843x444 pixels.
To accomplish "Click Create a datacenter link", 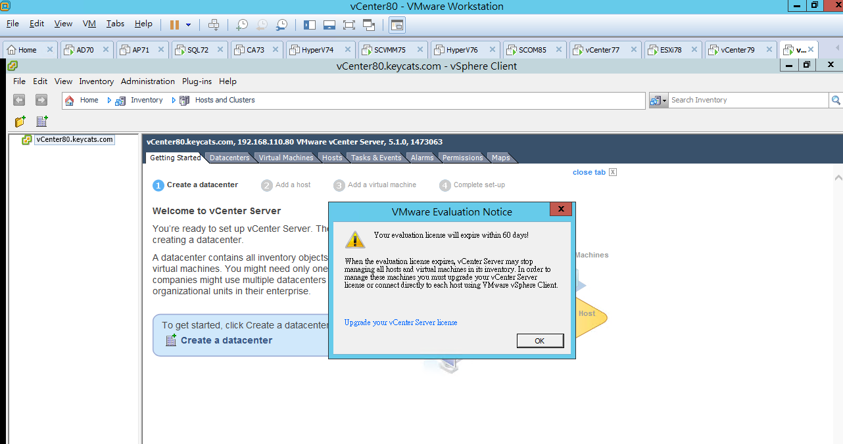I will click(226, 340).
